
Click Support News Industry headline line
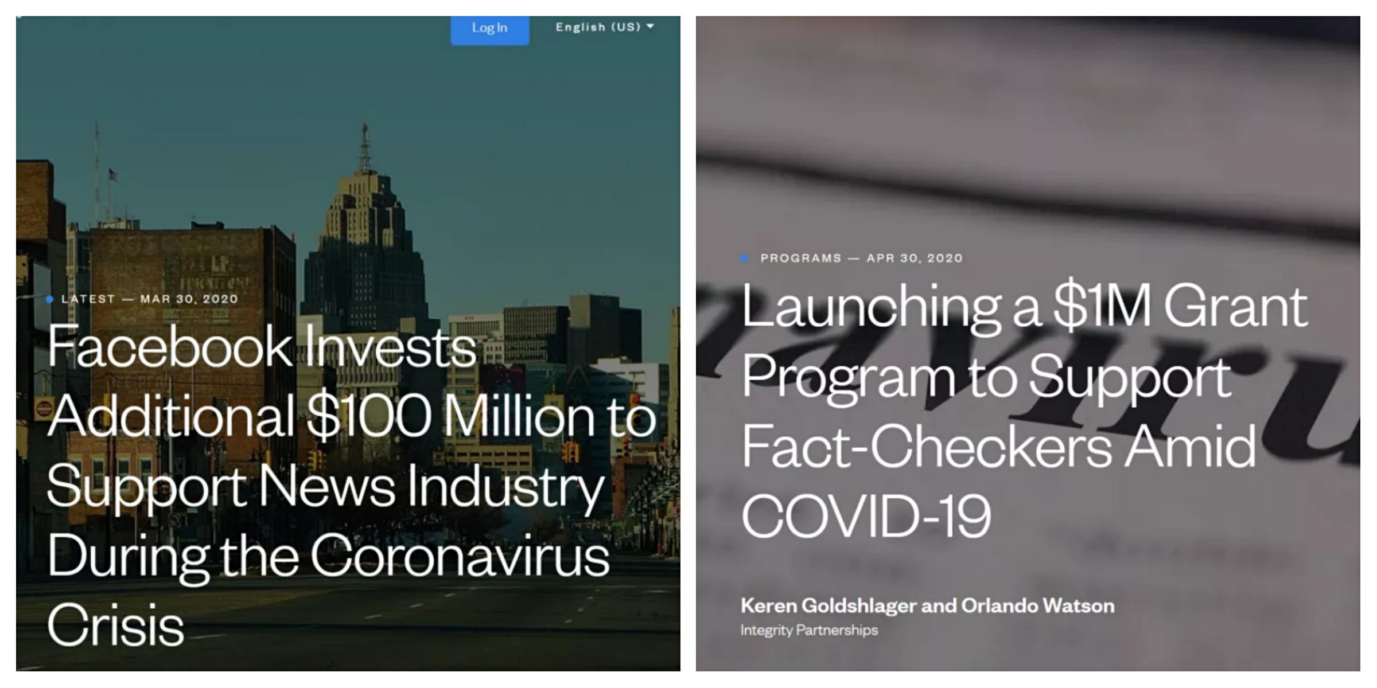point(325,486)
